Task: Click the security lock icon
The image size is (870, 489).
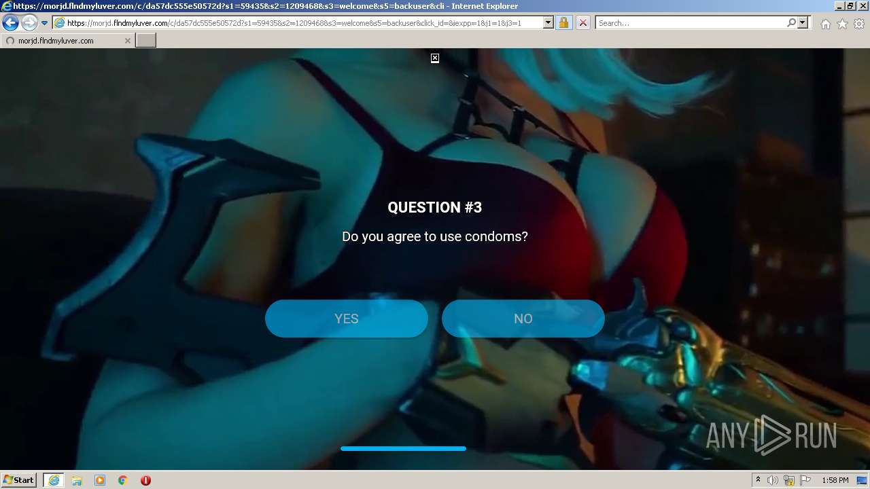Action: pos(563,23)
